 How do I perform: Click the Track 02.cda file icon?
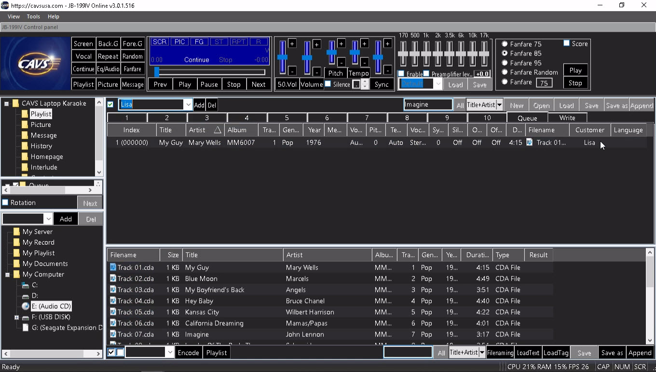tap(113, 278)
